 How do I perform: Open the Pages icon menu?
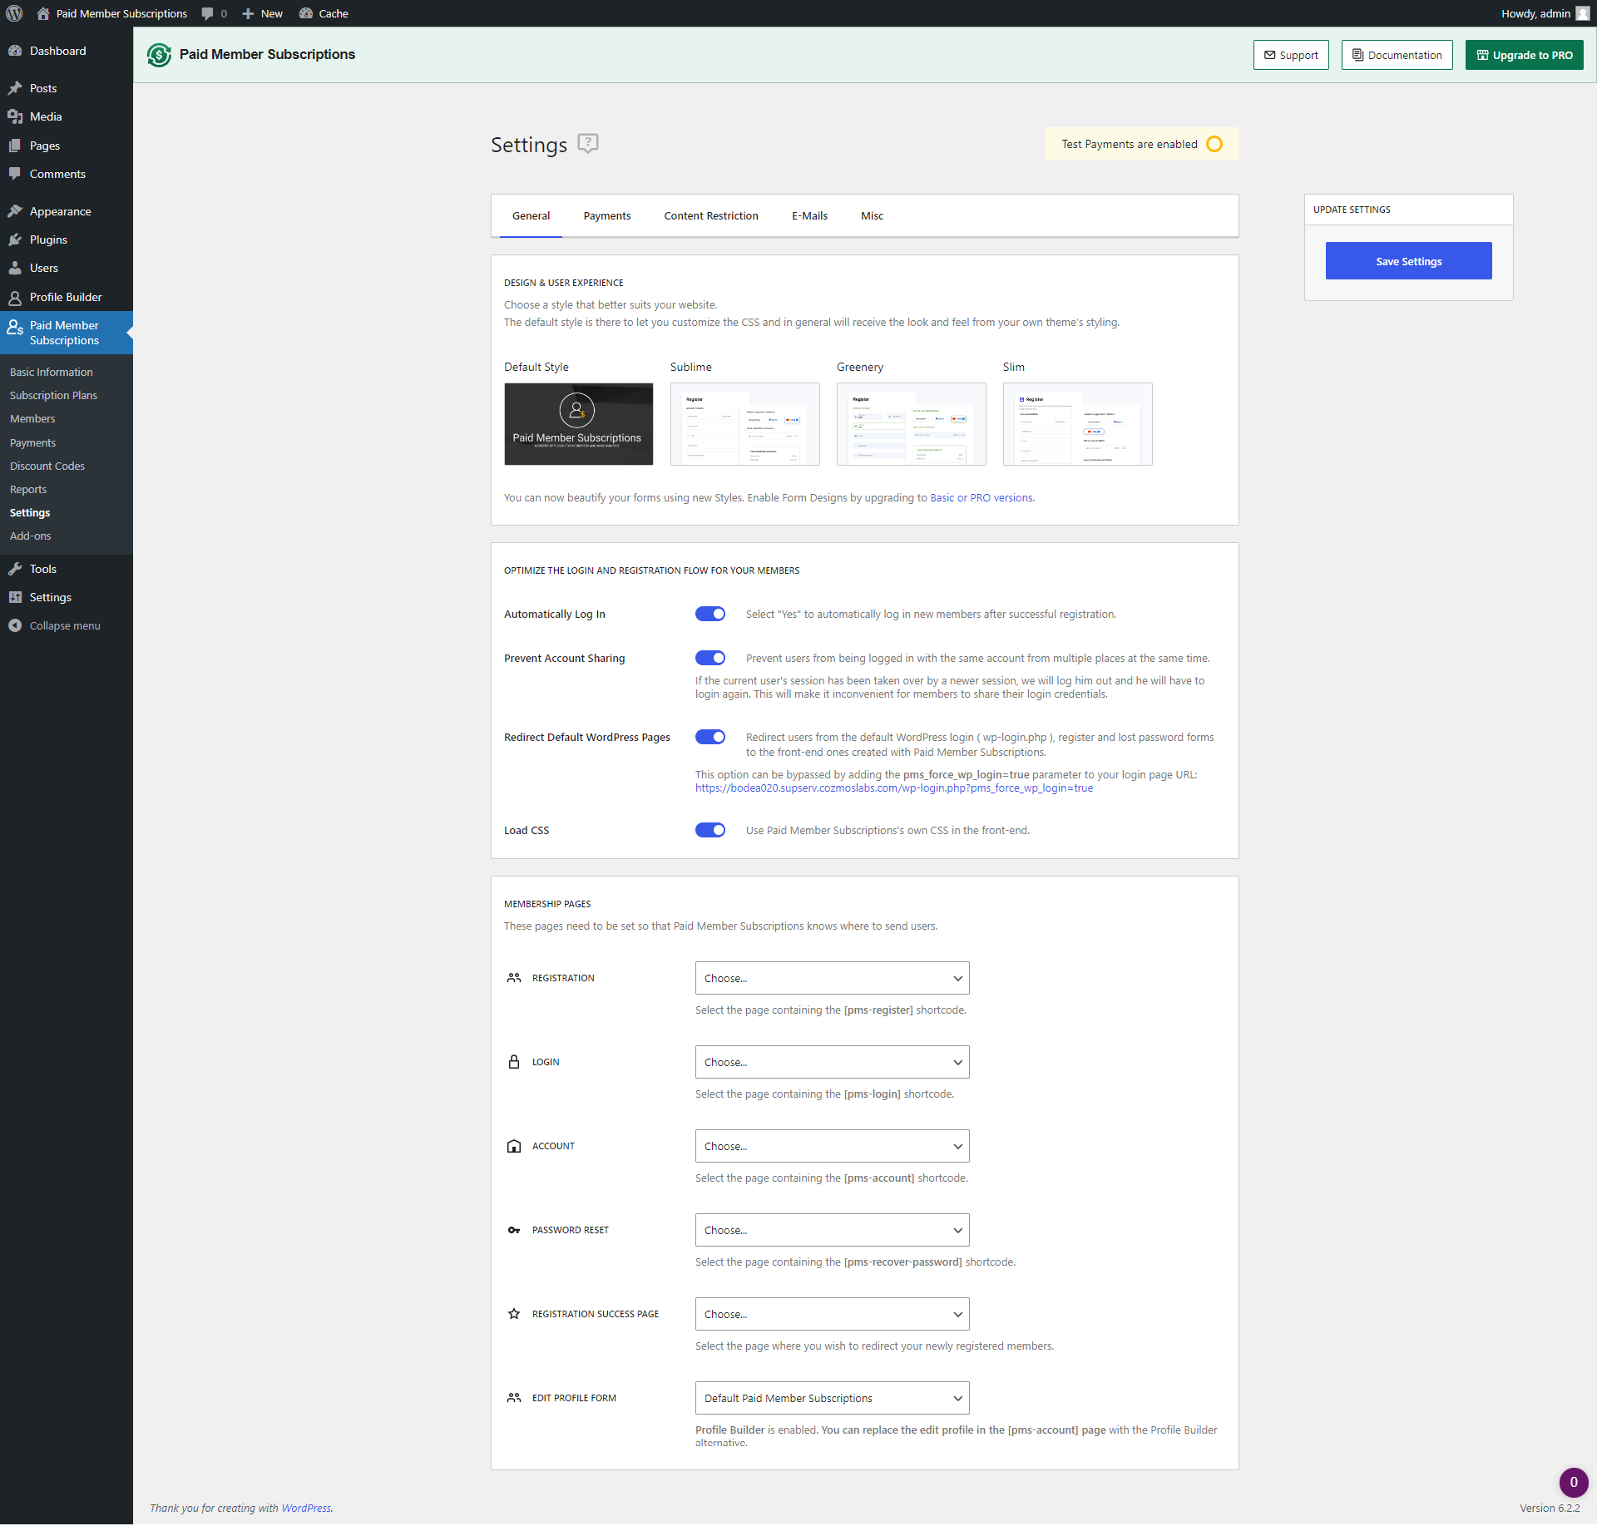coord(15,146)
